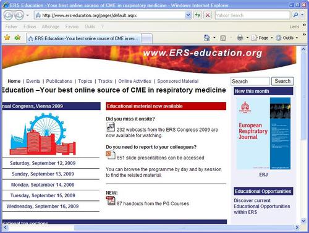This screenshot has height=233, width=309.
Task: Open the search provider options dropdown
Action: click(x=302, y=15)
